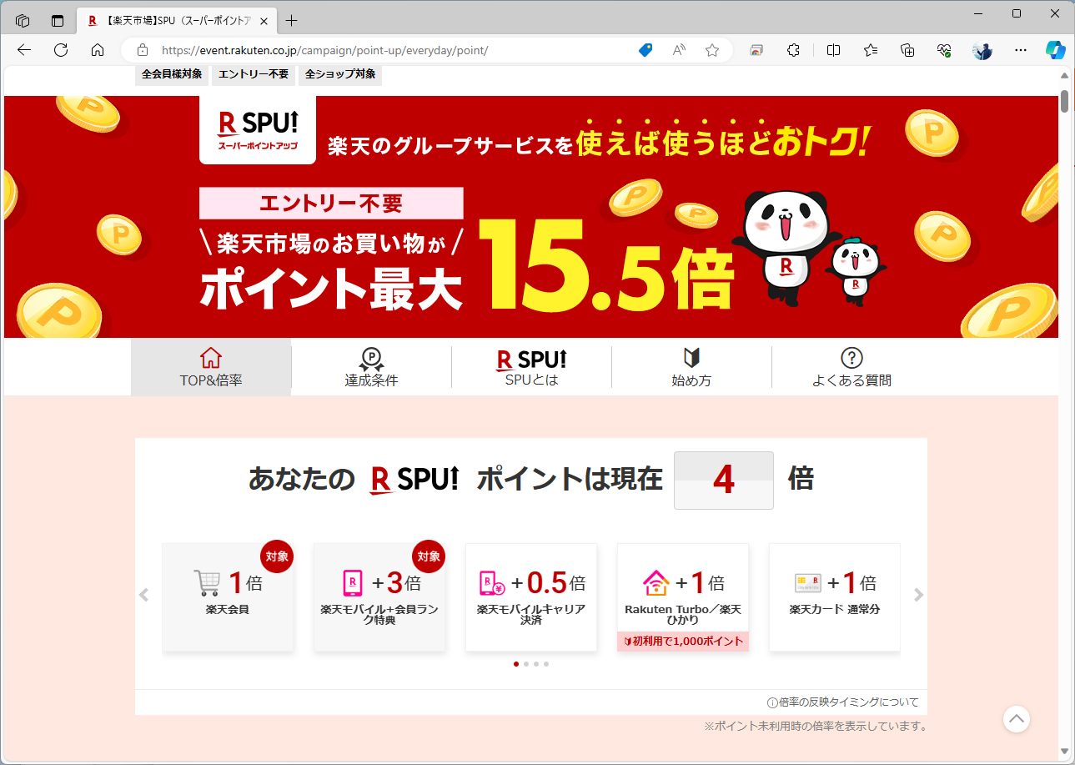The width and height of the screenshot is (1075, 765).
Task: Open the Rakuten Turbo／楽天ひかり card
Action: pos(683,597)
